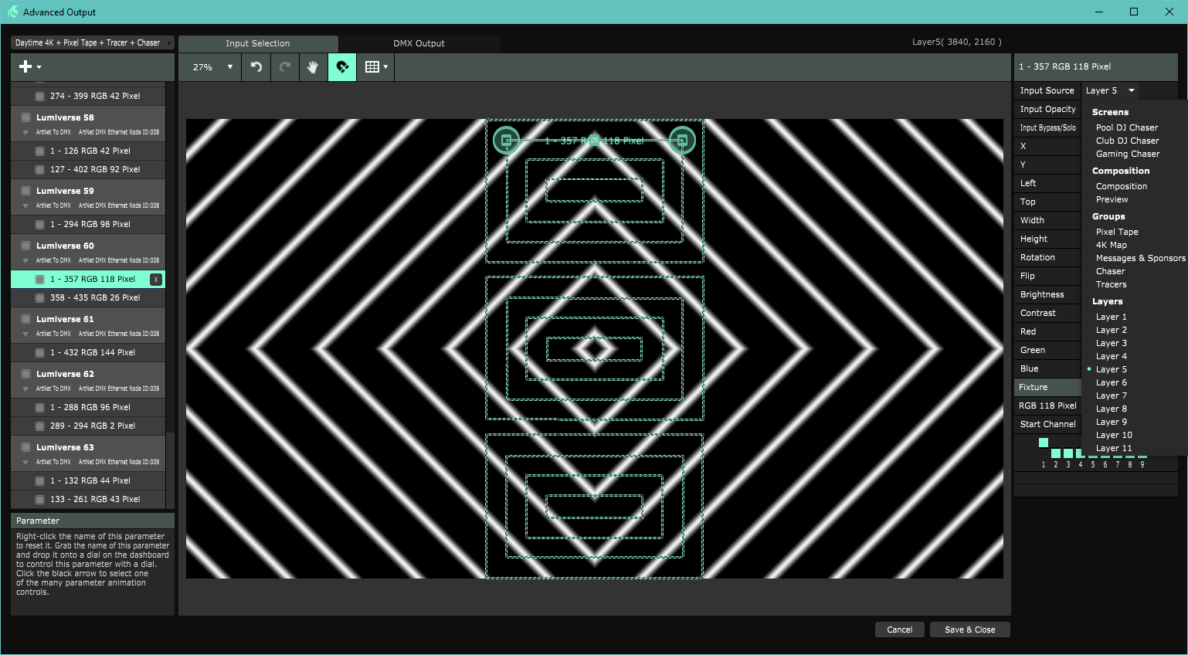1188x655 pixels.
Task: Open the 27% zoom level dropdown
Action: 211,67
